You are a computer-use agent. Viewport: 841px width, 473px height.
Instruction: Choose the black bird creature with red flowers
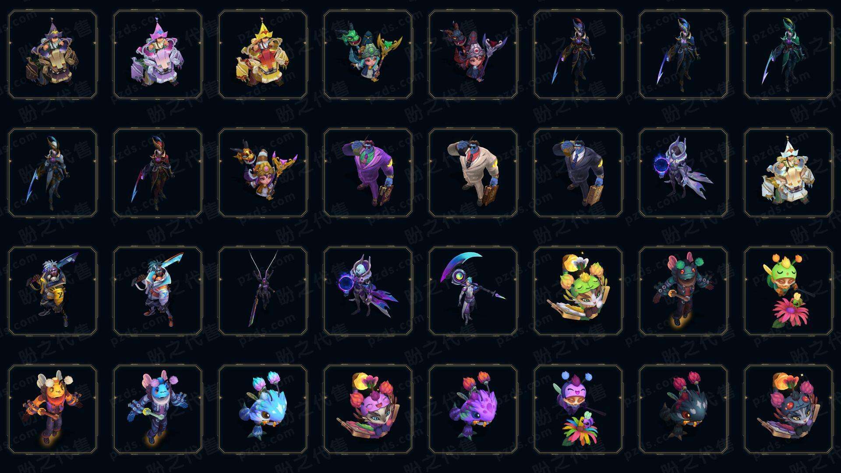pyautogui.click(x=683, y=409)
